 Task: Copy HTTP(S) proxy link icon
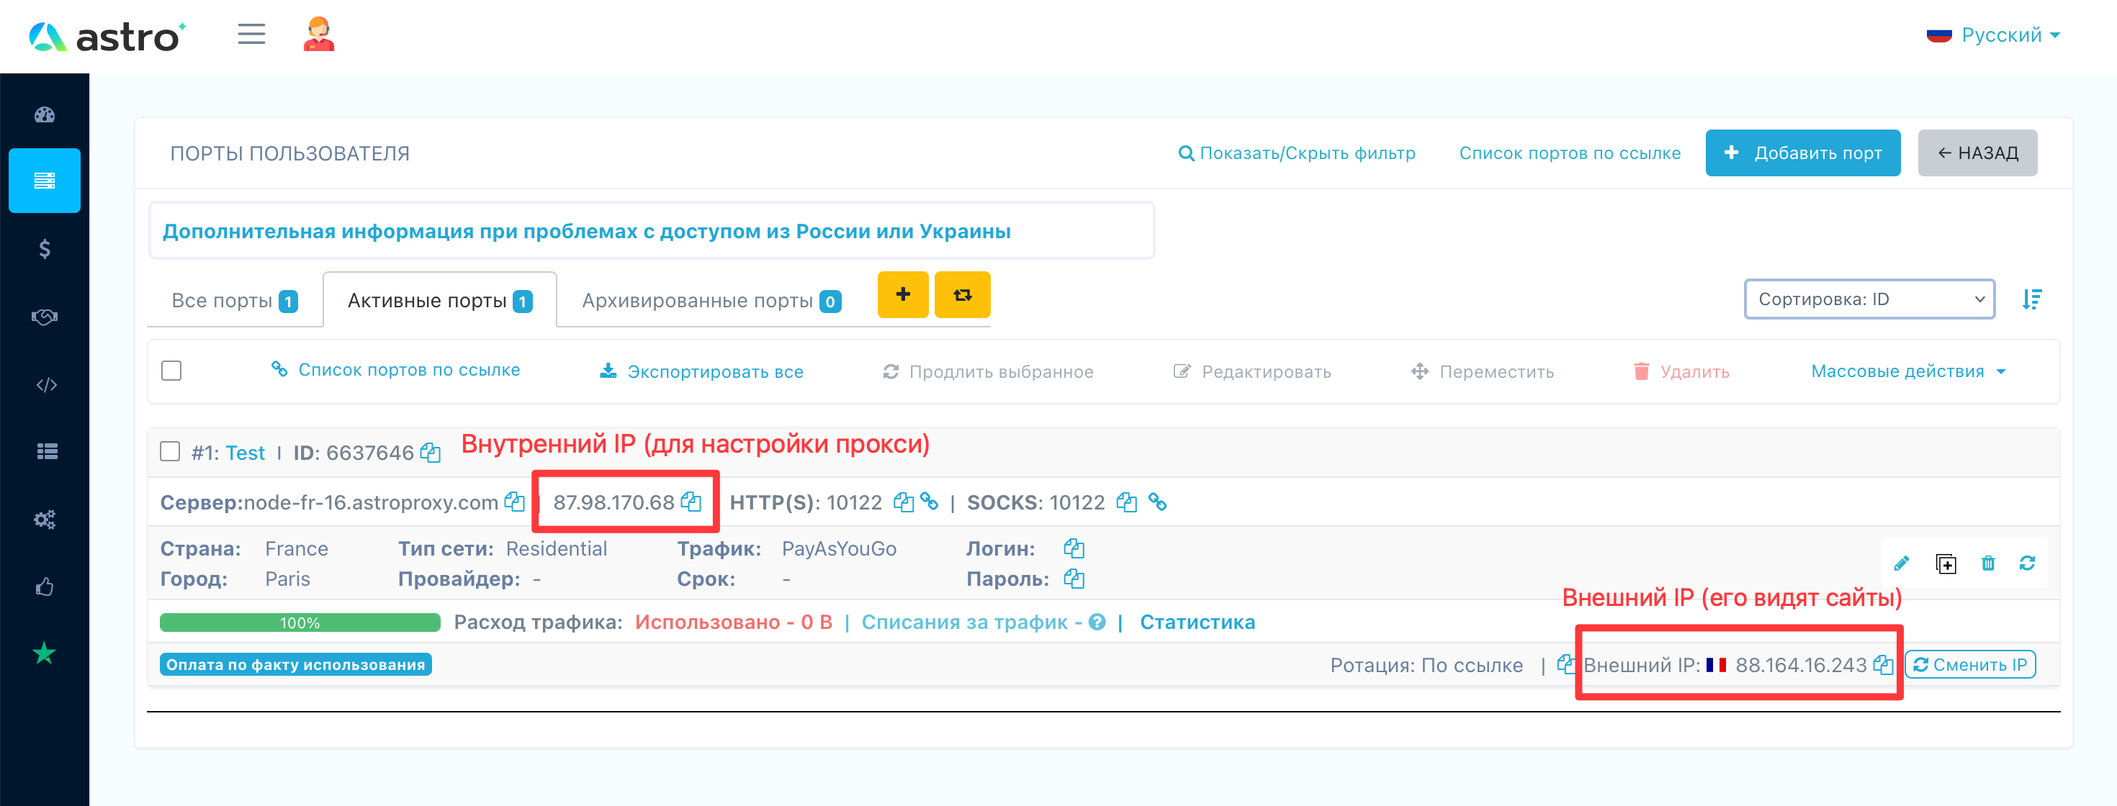(930, 501)
